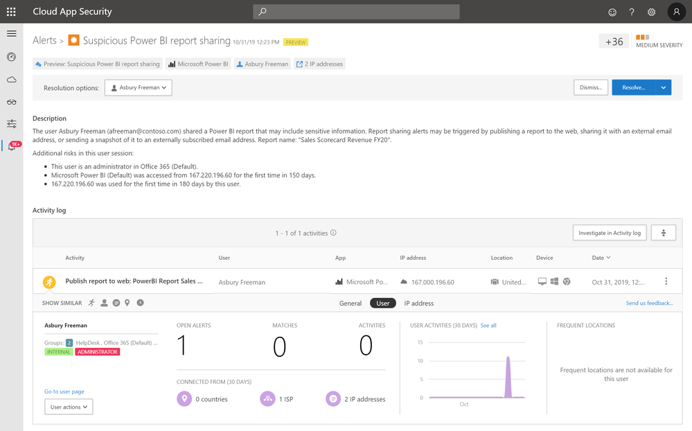
Task: Expand the Resolve button dropdown arrow
Action: [x=664, y=88]
